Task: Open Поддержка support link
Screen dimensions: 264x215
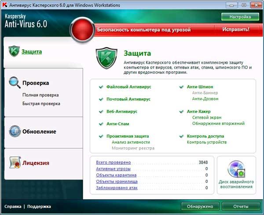Action: click(39, 207)
